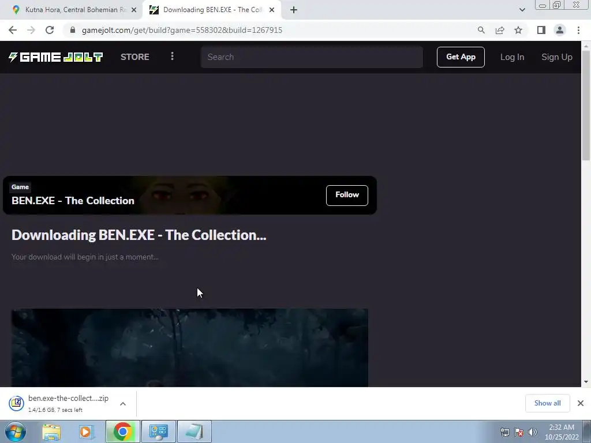Open the dark forest game thumbnail

tap(189, 348)
